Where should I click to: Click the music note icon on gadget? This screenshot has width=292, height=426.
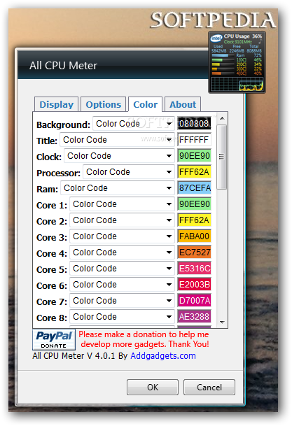click(x=260, y=41)
